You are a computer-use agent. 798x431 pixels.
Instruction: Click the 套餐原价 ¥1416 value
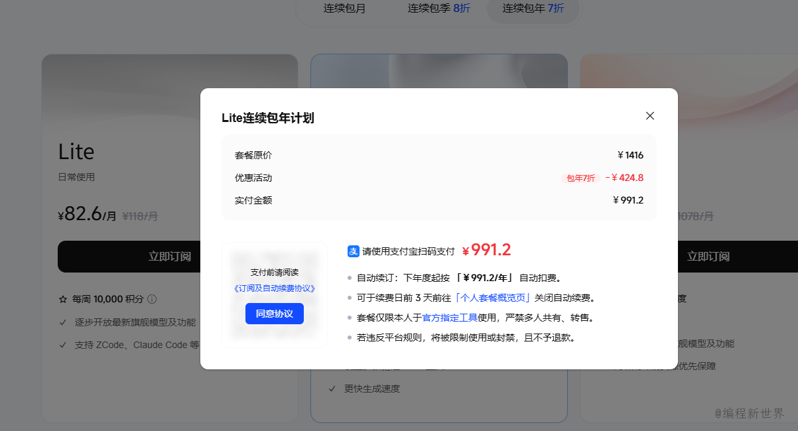630,155
